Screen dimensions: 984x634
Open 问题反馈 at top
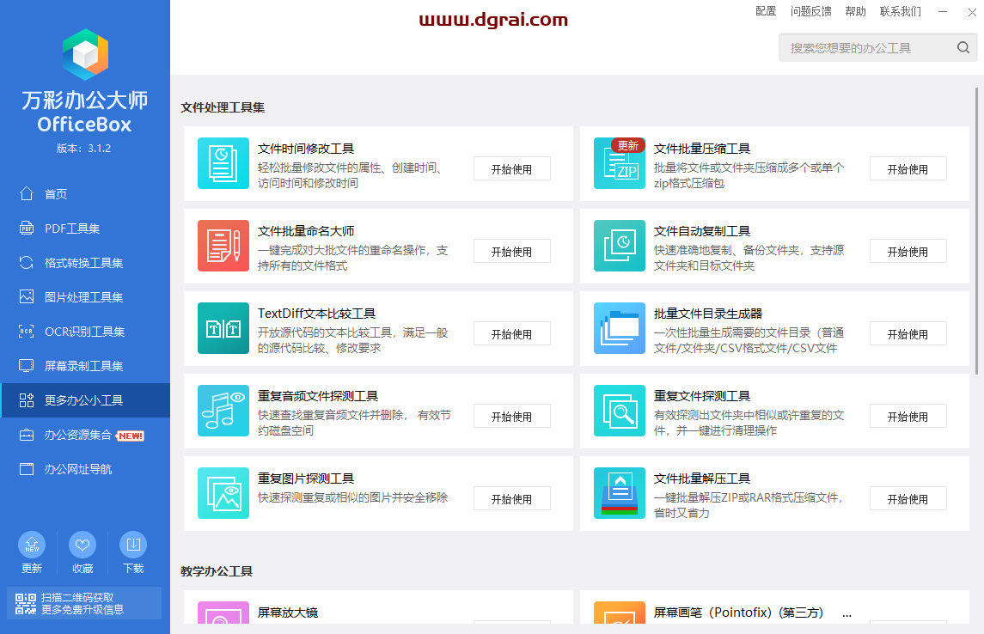[810, 11]
